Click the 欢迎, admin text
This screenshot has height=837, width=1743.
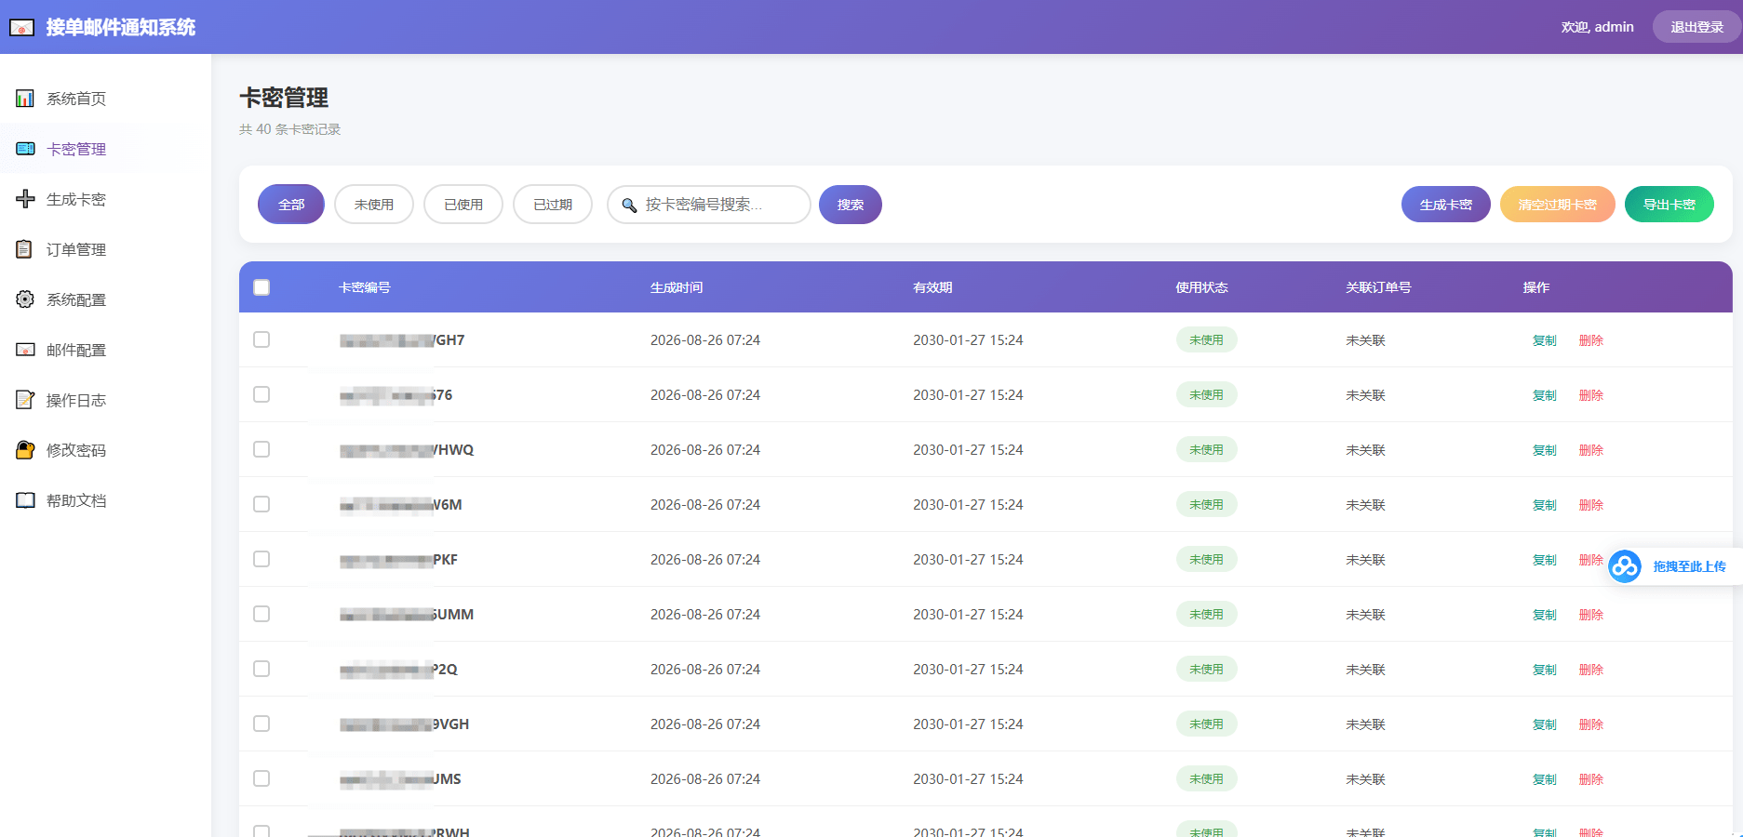coord(1597,27)
